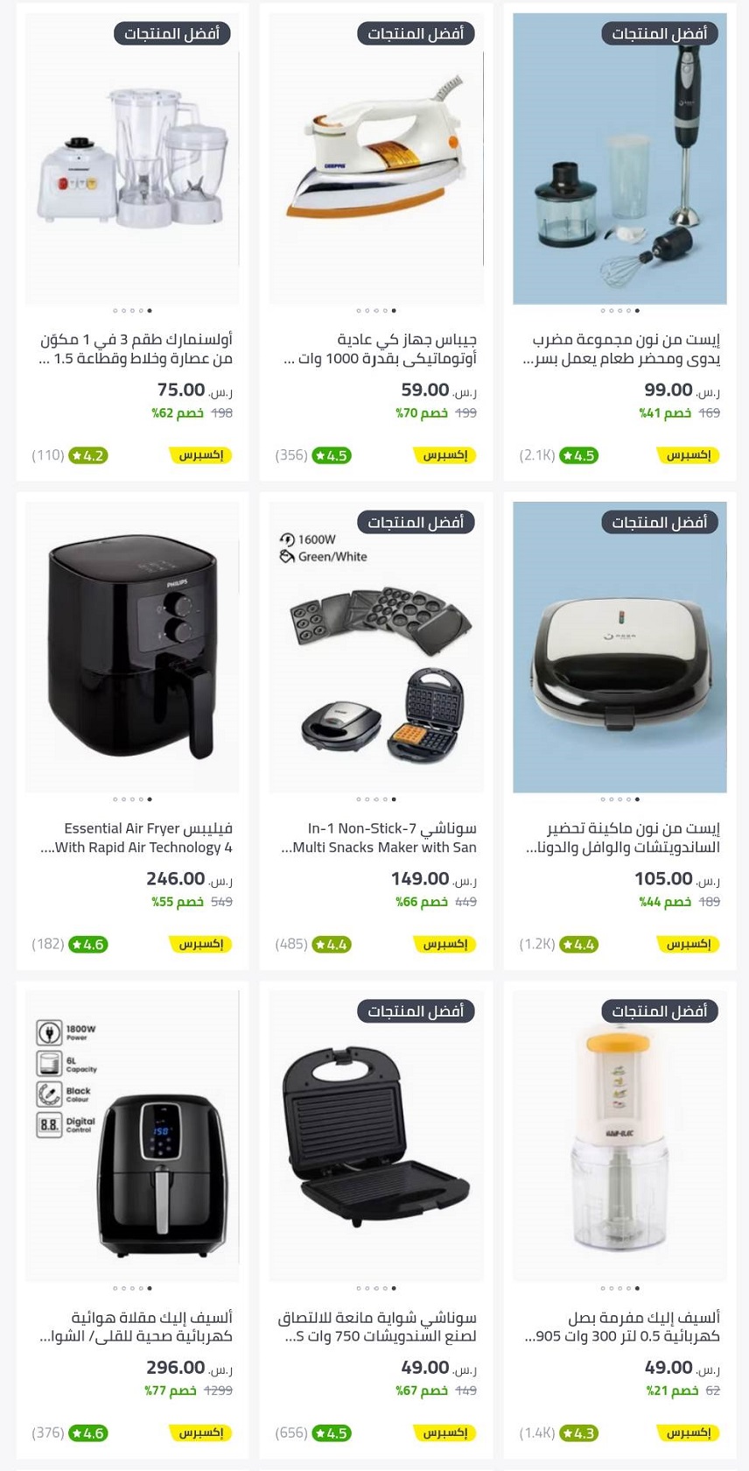This screenshot has height=1471, width=749.
Task: Click express badge on the 75.00 blender card
Action: click(x=200, y=455)
